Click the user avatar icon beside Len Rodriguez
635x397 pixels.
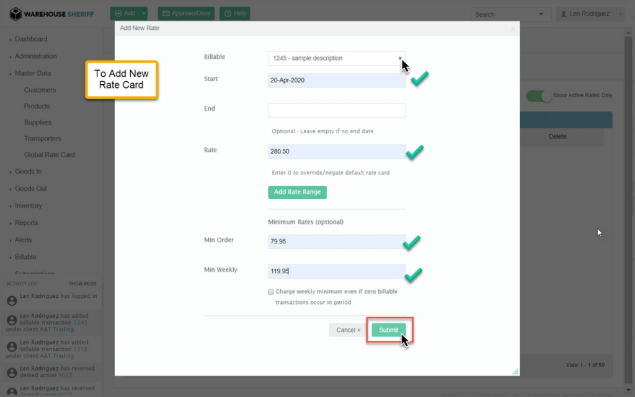tap(564, 14)
